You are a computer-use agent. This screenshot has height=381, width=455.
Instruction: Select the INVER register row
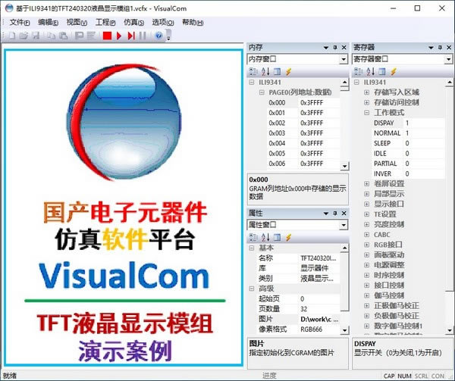(x=409, y=173)
